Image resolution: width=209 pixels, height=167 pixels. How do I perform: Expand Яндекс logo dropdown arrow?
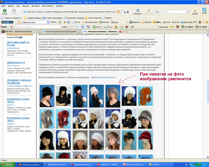[x=8, y=27]
